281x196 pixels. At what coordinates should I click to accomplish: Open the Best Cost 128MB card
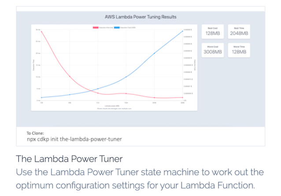(213, 32)
